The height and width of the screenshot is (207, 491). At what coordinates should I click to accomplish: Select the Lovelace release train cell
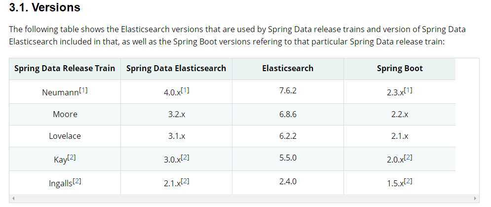(x=65, y=136)
